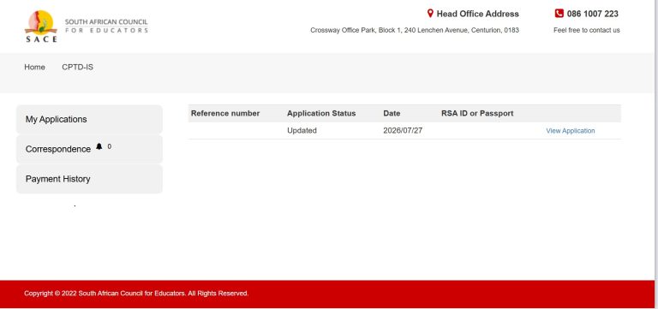Image resolution: width=658 pixels, height=309 pixels.
Task: Click the Application Status column header
Action: tap(321, 114)
